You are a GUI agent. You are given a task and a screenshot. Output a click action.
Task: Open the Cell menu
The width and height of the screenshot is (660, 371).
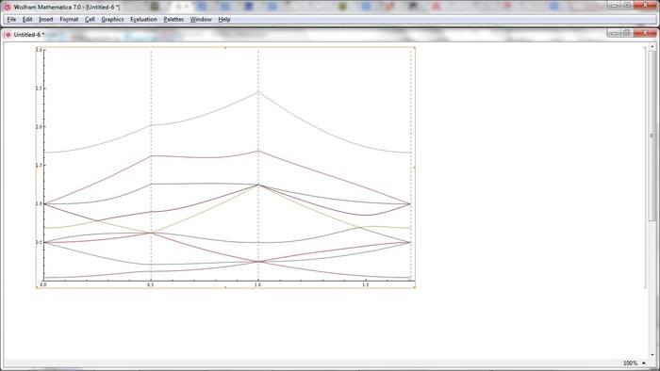[90, 20]
